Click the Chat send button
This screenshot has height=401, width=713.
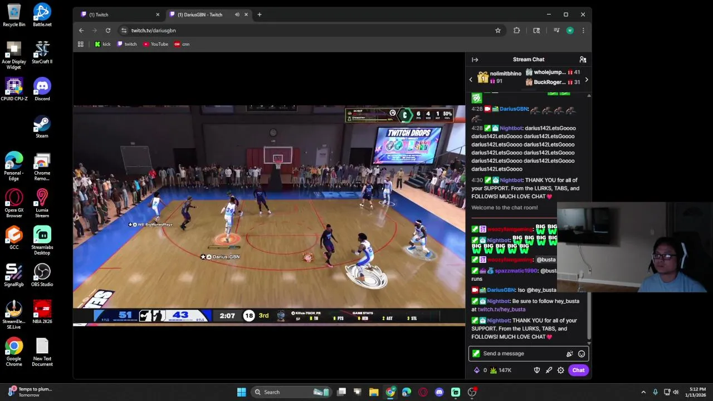pyautogui.click(x=578, y=370)
